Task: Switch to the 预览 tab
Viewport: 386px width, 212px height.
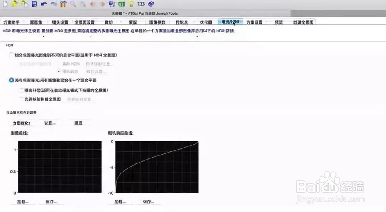Action: [279, 22]
